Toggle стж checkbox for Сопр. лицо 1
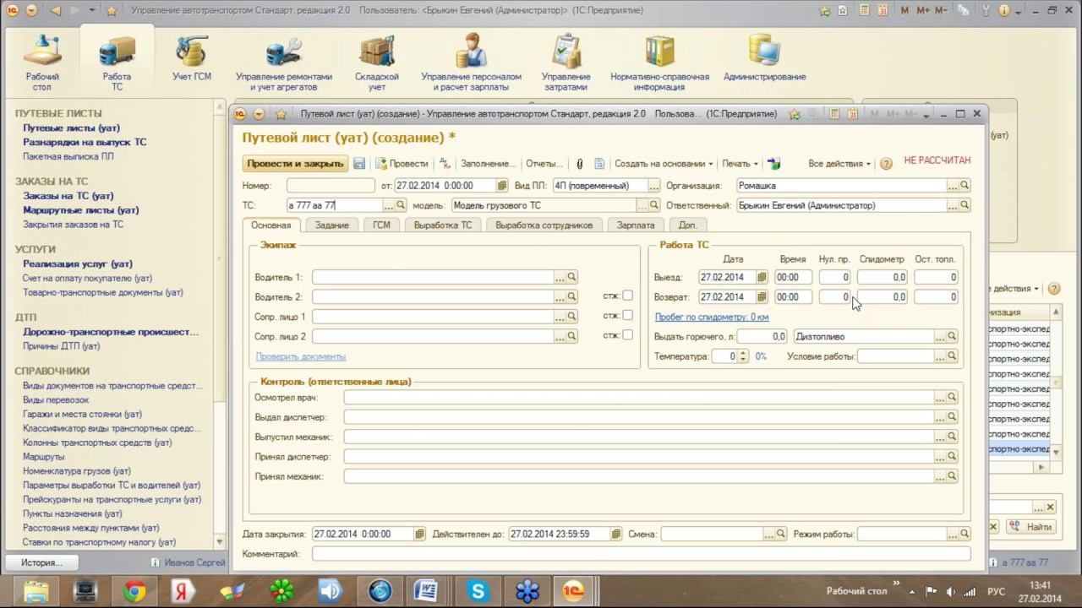The image size is (1082, 608). (627, 315)
